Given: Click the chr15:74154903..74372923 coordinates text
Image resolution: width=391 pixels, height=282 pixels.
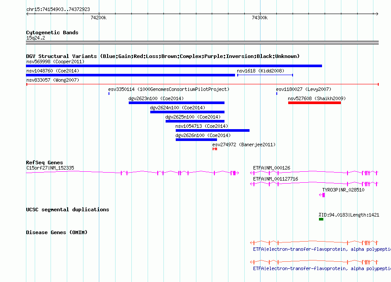Looking at the screenshot, I should coord(58,10).
